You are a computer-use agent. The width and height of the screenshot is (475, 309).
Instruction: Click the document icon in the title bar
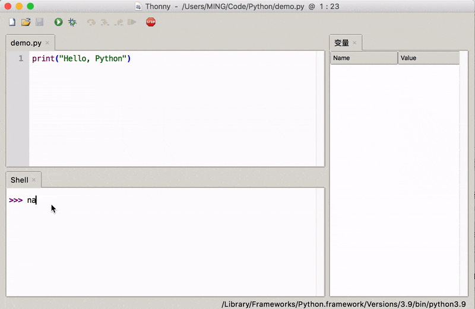(x=138, y=7)
